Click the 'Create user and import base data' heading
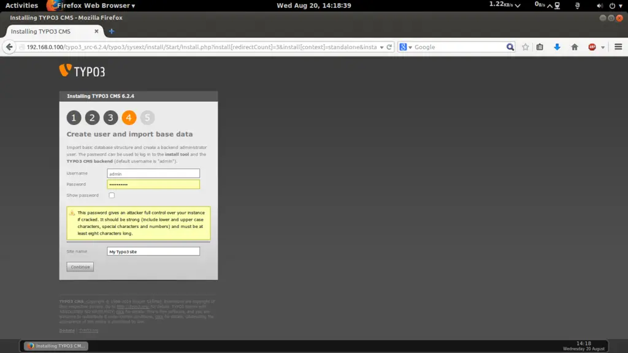 point(129,134)
